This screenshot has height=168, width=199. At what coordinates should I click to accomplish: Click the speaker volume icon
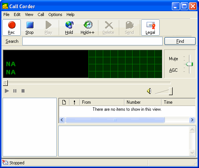coord(149,91)
